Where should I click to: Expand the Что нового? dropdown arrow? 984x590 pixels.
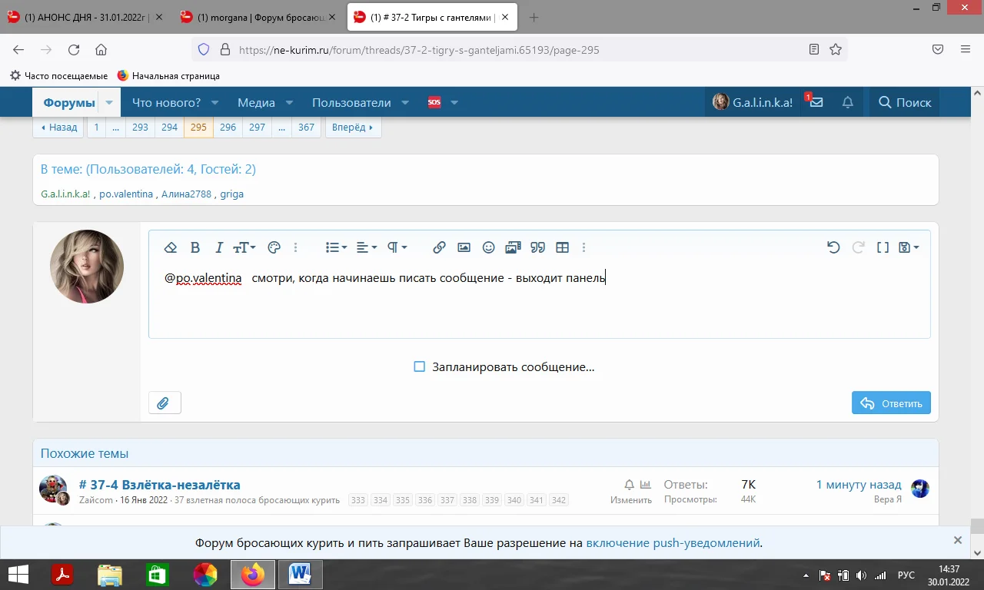coord(214,102)
